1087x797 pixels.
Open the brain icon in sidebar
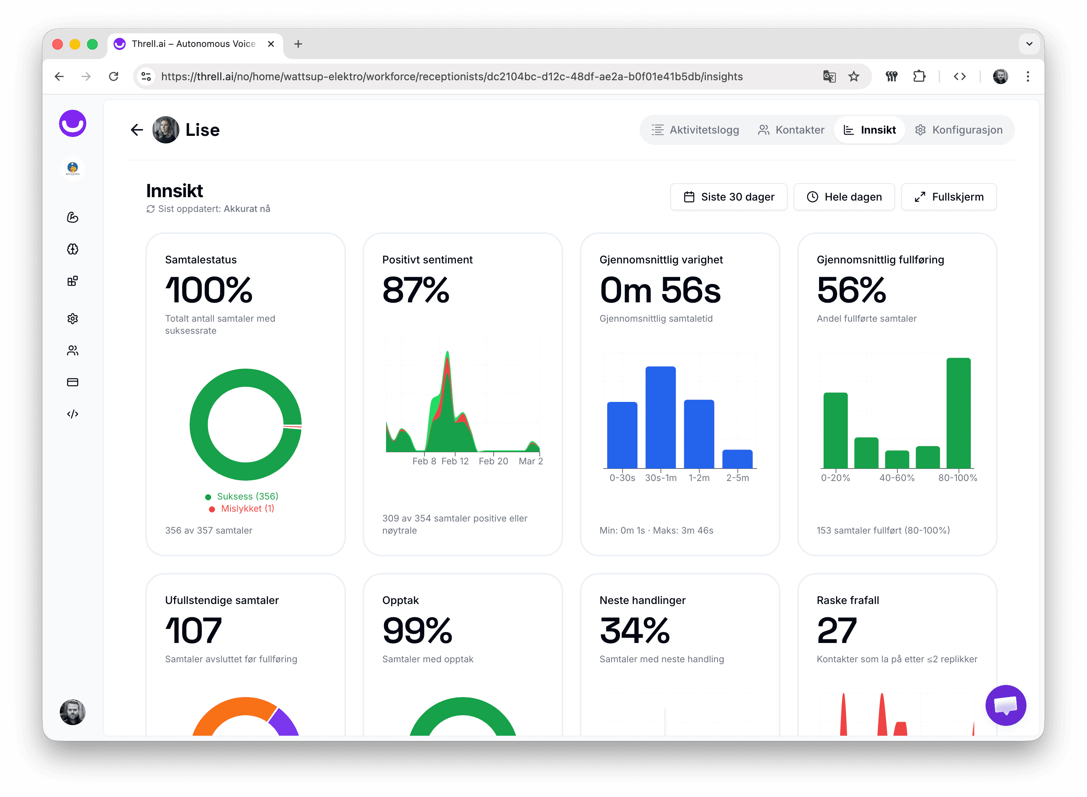coord(72,249)
